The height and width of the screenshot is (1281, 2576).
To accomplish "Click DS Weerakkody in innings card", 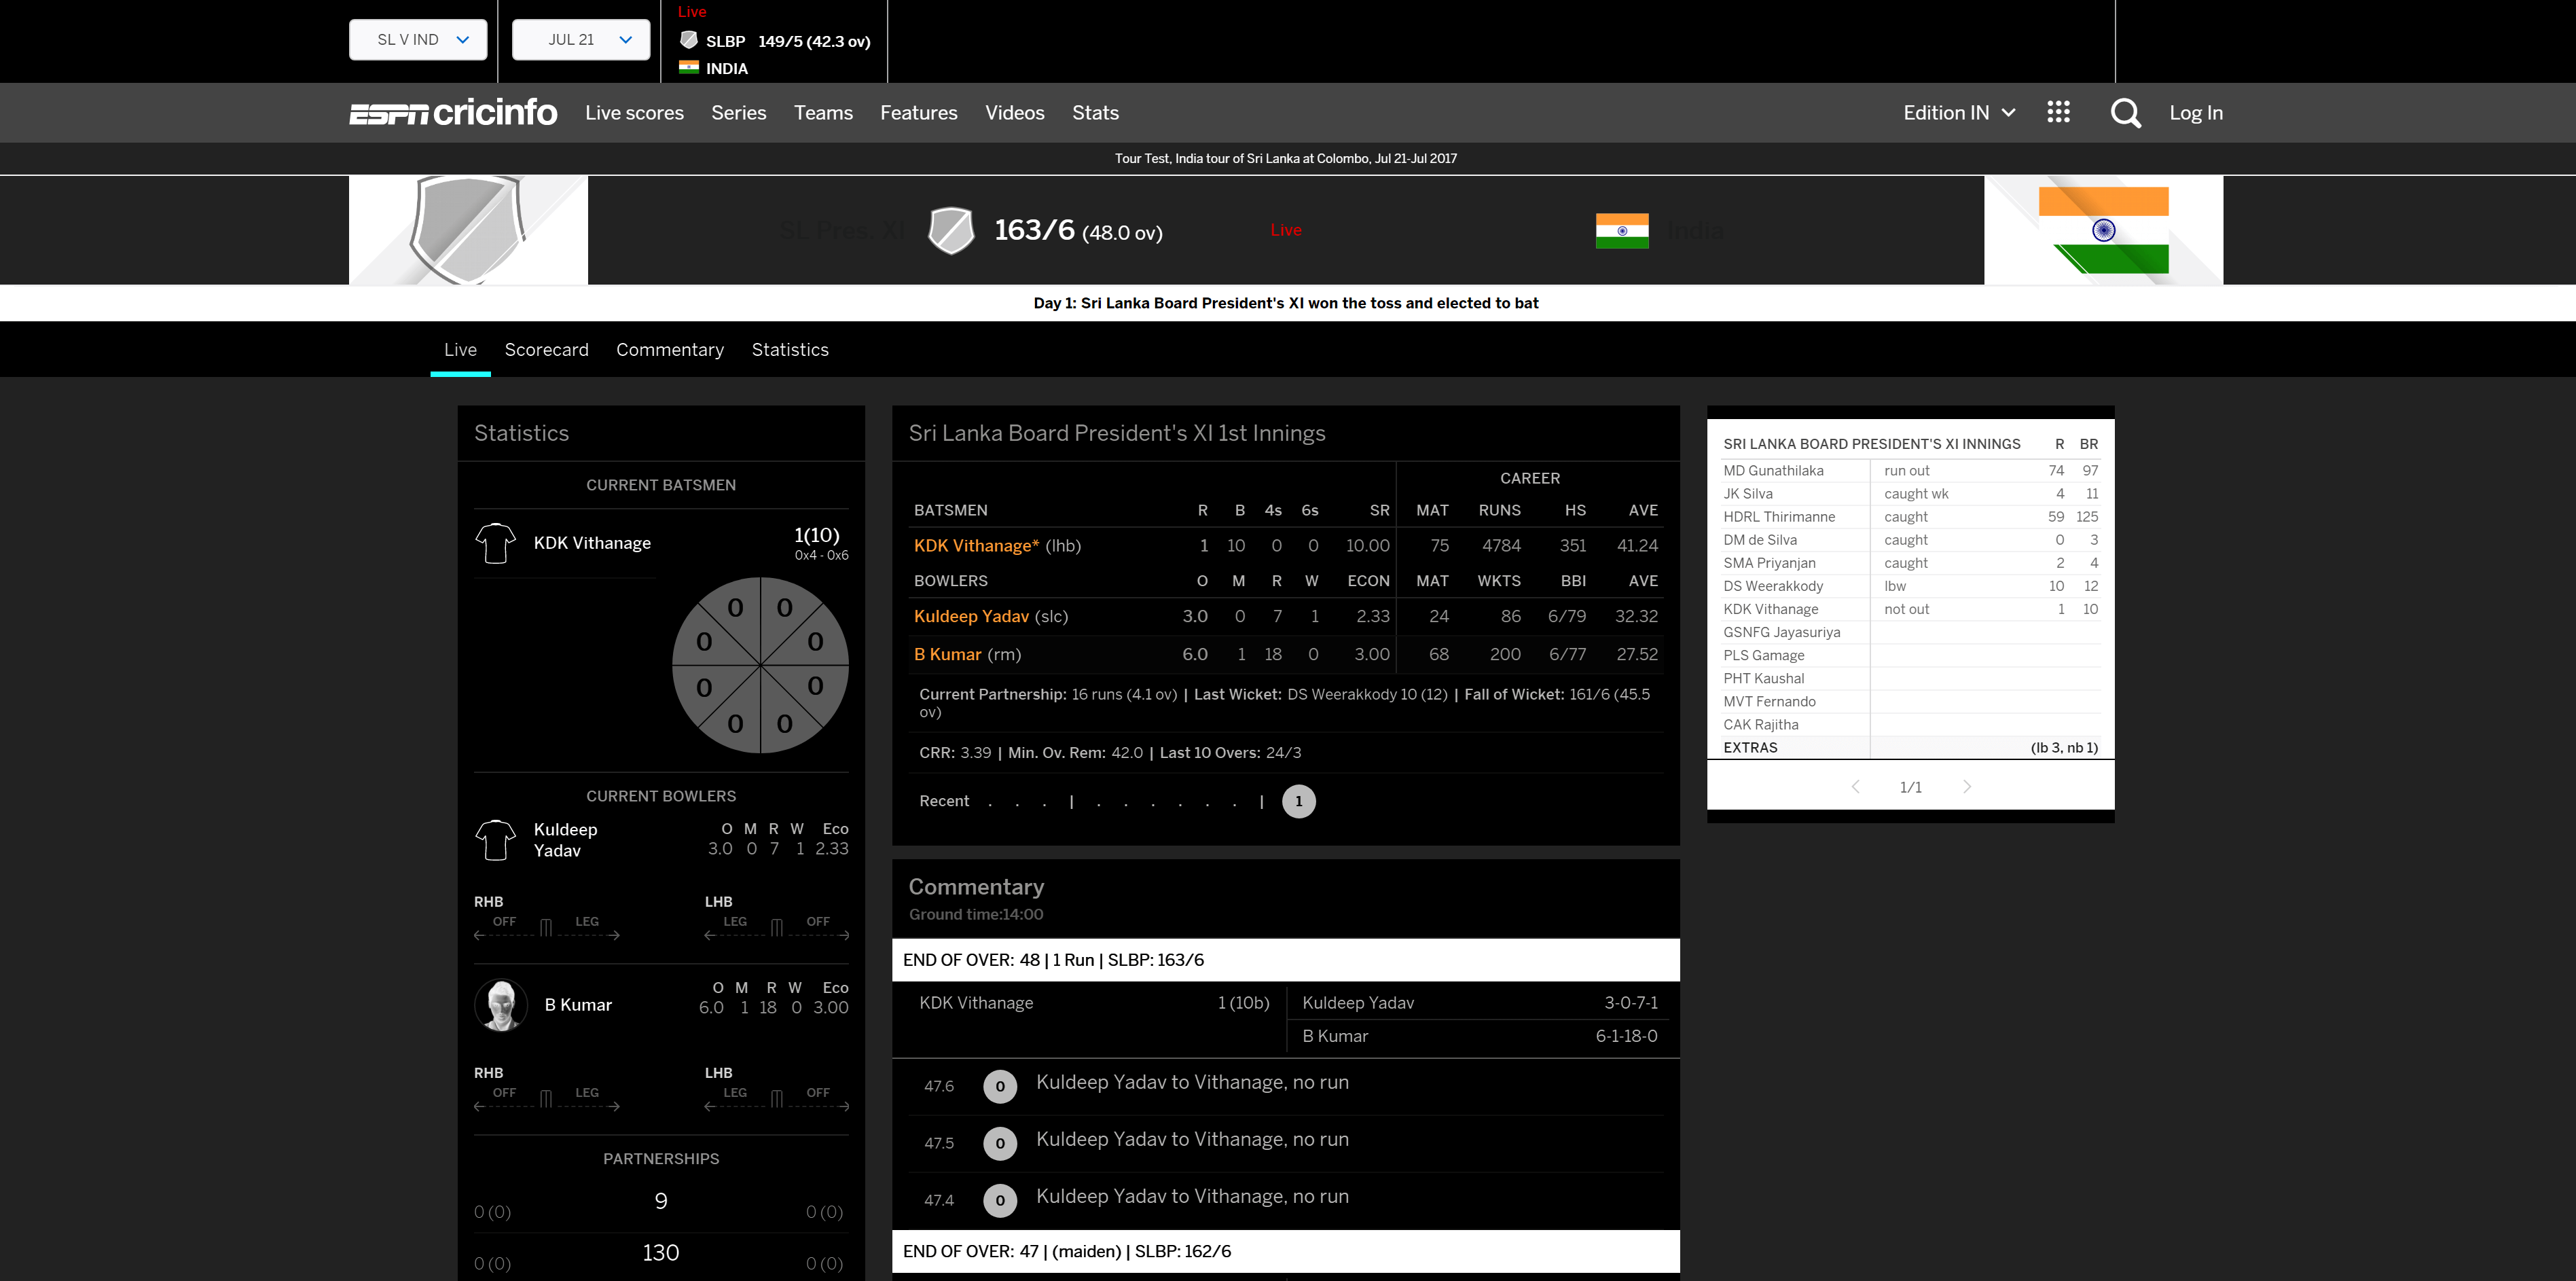I will click(x=1773, y=586).
